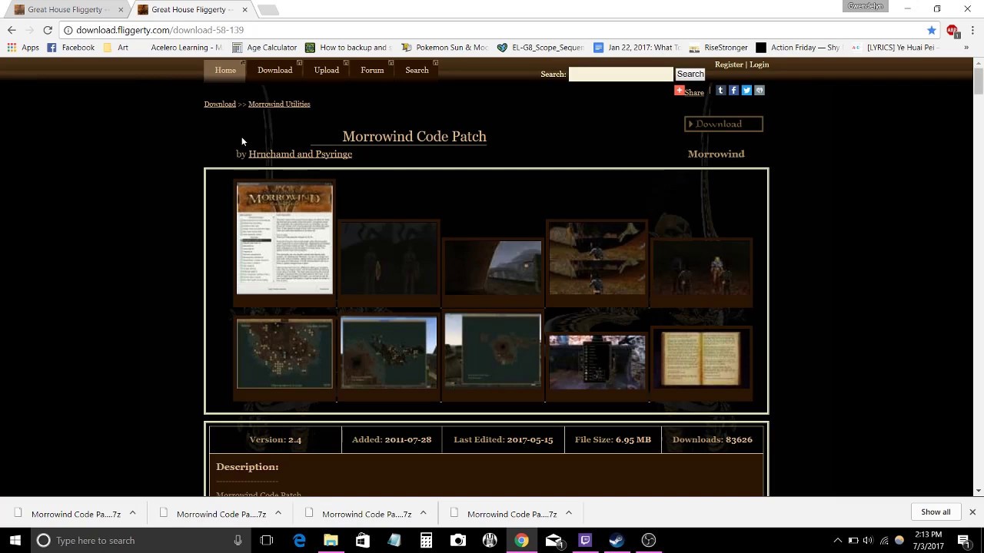Open Calculator from the taskbar
The width and height of the screenshot is (984, 553).
click(x=426, y=541)
